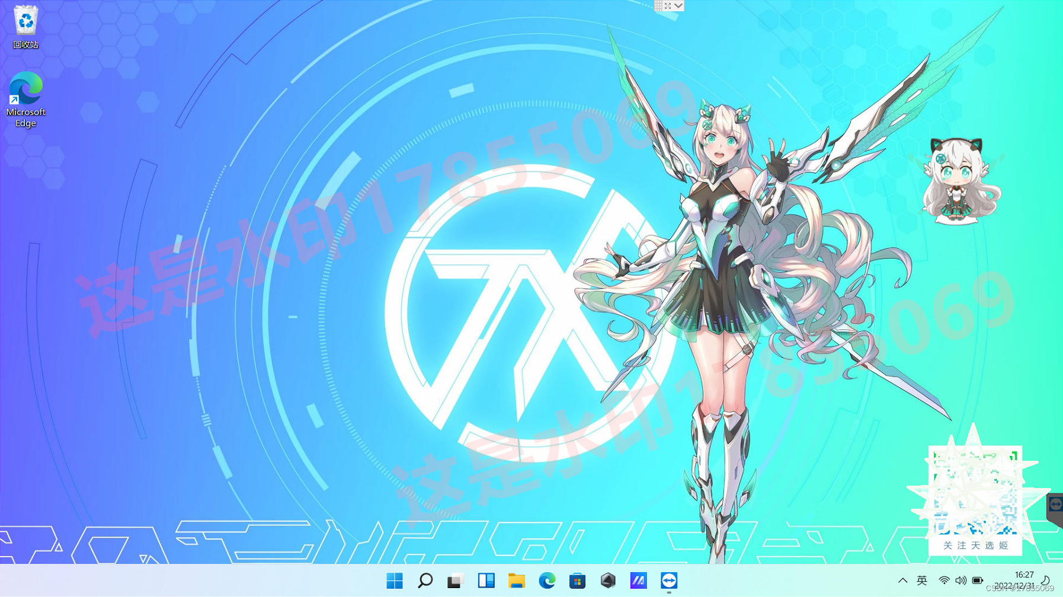Select the Microsoft Edge desktop shortcut
1063x597 pixels.
(x=25, y=99)
